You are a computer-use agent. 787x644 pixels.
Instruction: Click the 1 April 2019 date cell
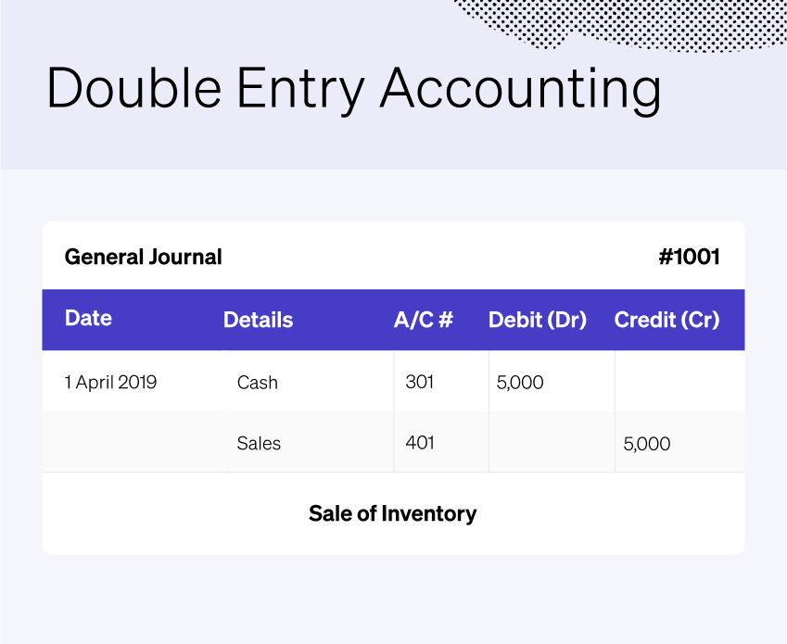click(110, 382)
